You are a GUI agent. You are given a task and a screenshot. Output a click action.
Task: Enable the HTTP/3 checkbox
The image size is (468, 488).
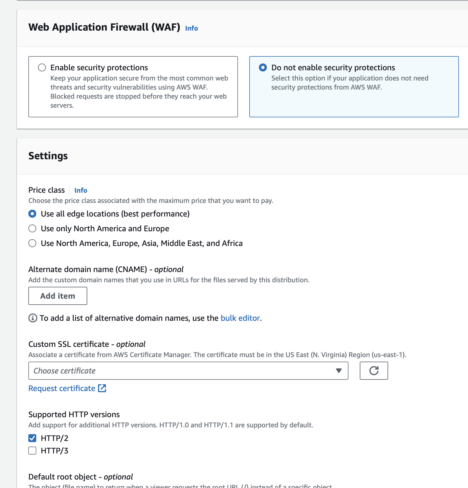click(x=32, y=451)
